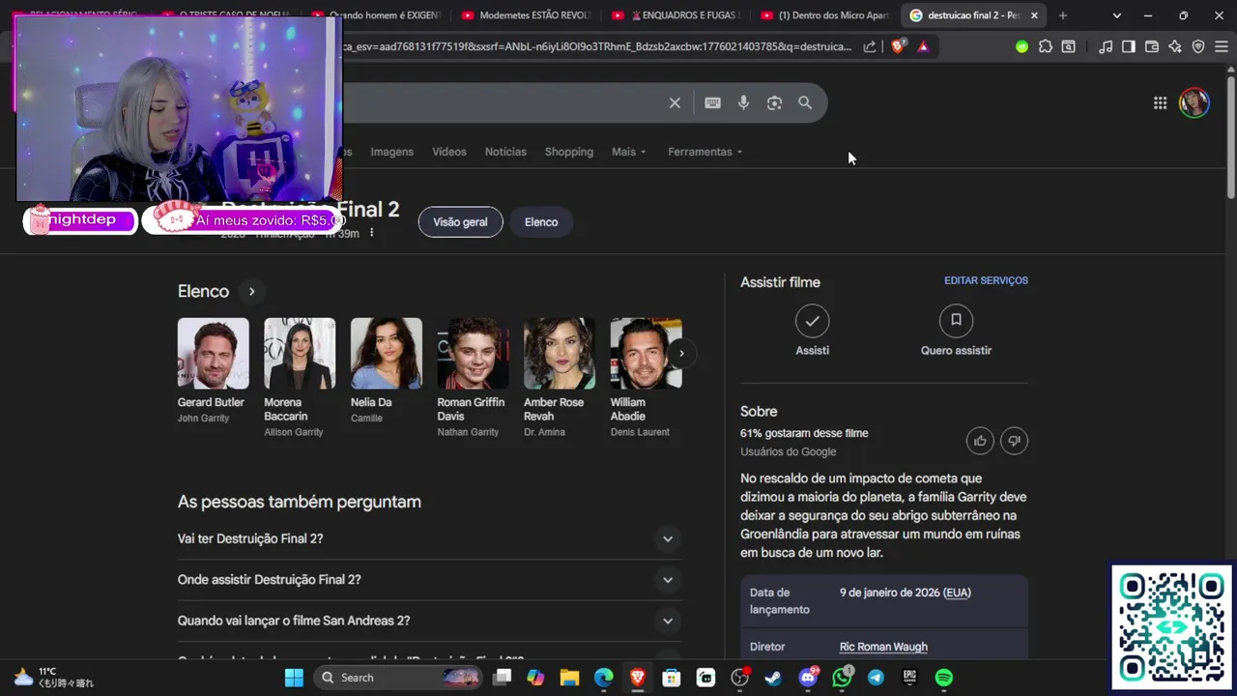Screen dimensions: 1237x696
Task: Open the Ric Roman Waugh director link
Action: click(x=883, y=647)
